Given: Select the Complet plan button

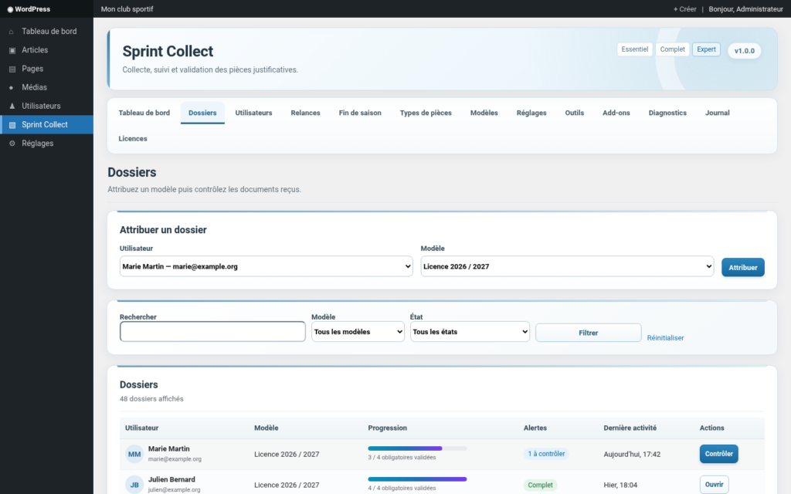Looking at the screenshot, I should 672,49.
